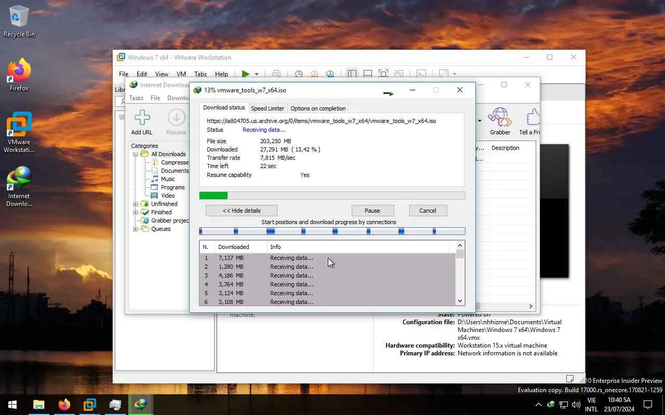665x415 pixels.
Task: Open File Explorer from taskbar
Action: point(39,405)
